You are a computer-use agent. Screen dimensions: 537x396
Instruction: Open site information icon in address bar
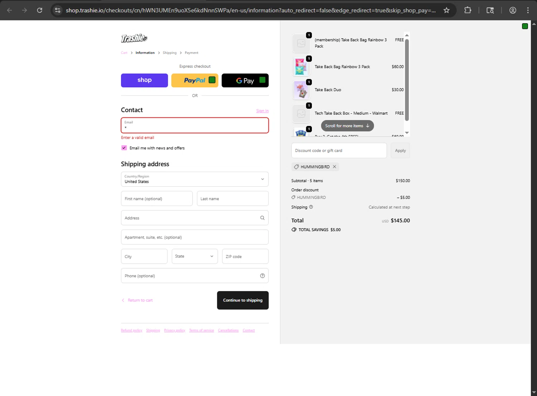point(58,10)
